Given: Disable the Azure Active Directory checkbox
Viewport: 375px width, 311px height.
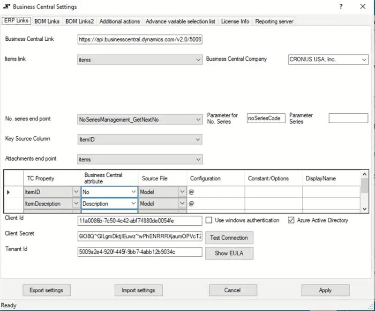Looking at the screenshot, I should click(x=291, y=220).
